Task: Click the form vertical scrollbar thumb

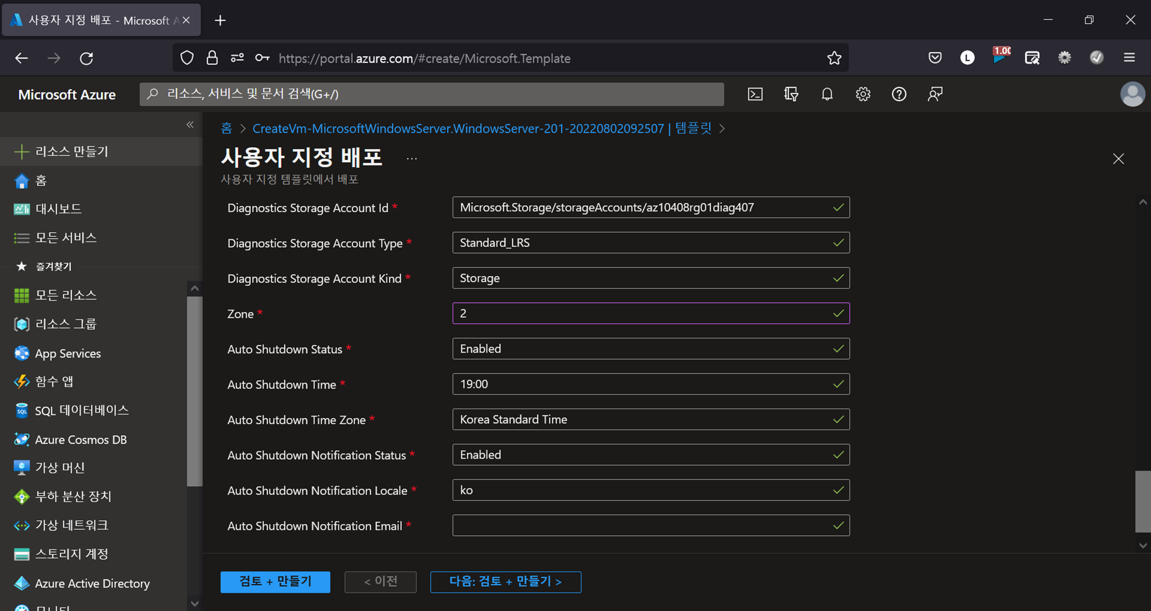Action: (x=1143, y=501)
